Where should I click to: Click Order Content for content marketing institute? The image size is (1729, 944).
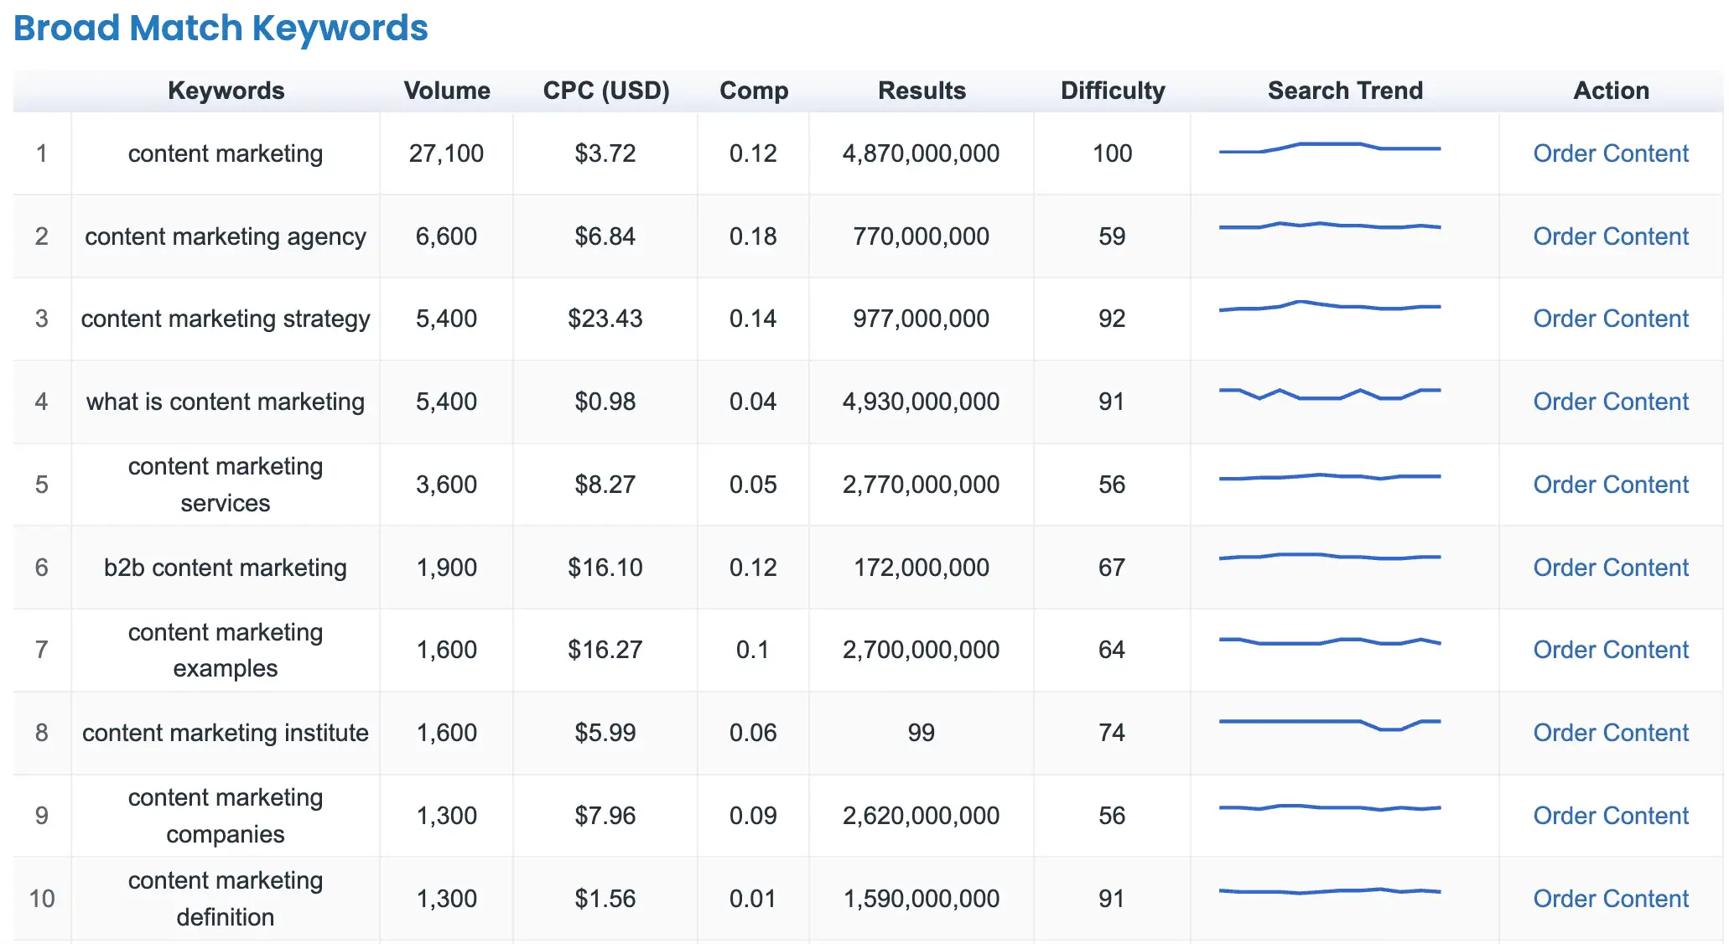coord(1611,733)
